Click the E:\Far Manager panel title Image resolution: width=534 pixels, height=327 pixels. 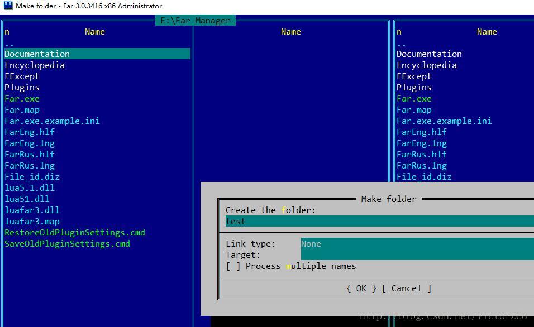196,21
